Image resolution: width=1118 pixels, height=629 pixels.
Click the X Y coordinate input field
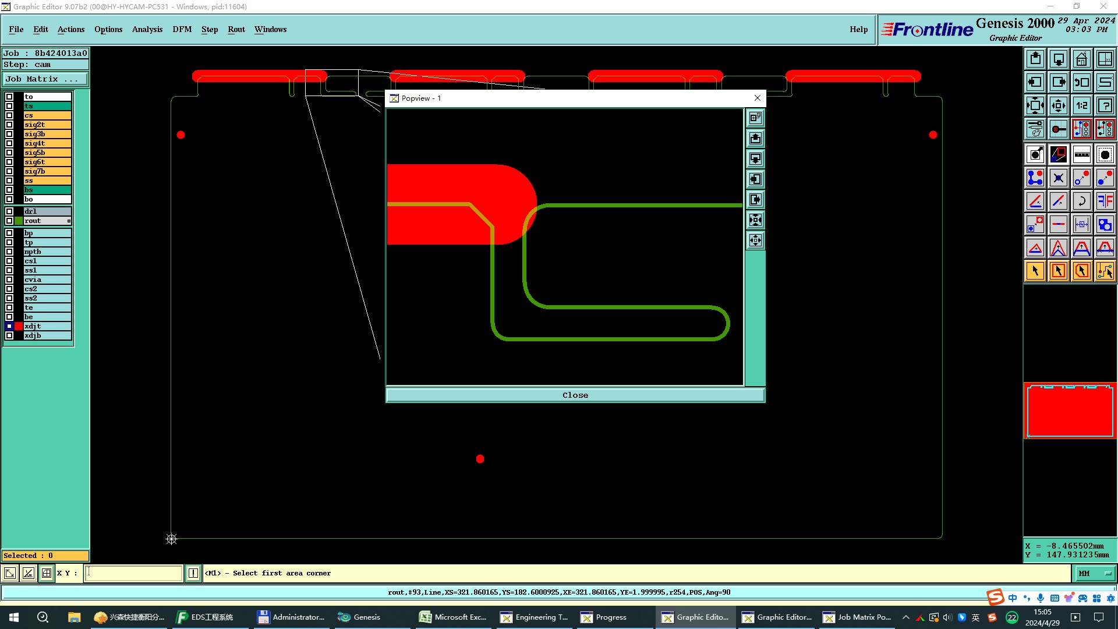(134, 574)
